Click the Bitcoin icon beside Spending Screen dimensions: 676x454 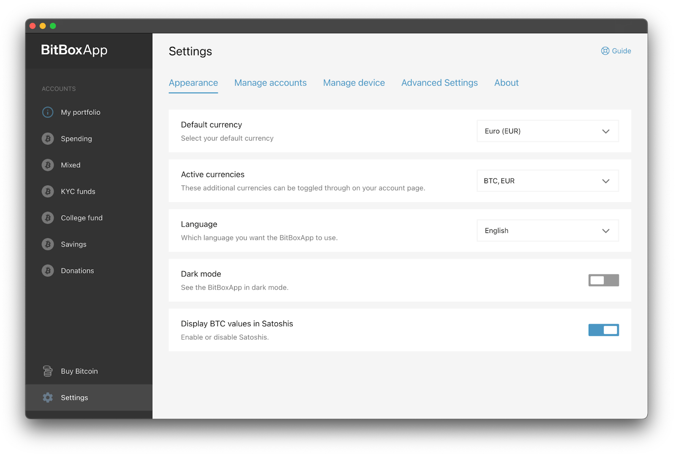48,139
